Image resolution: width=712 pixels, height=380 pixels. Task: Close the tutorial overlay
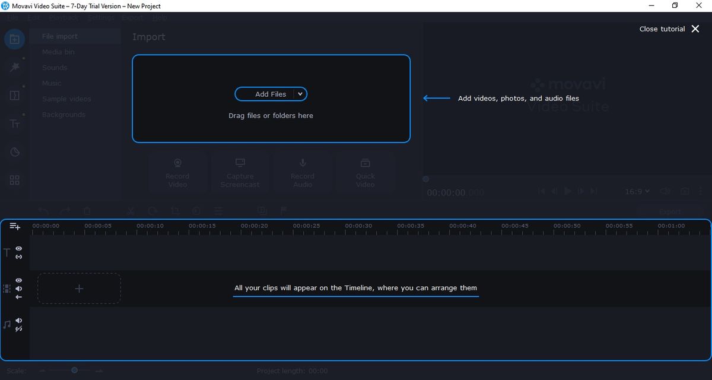695,28
